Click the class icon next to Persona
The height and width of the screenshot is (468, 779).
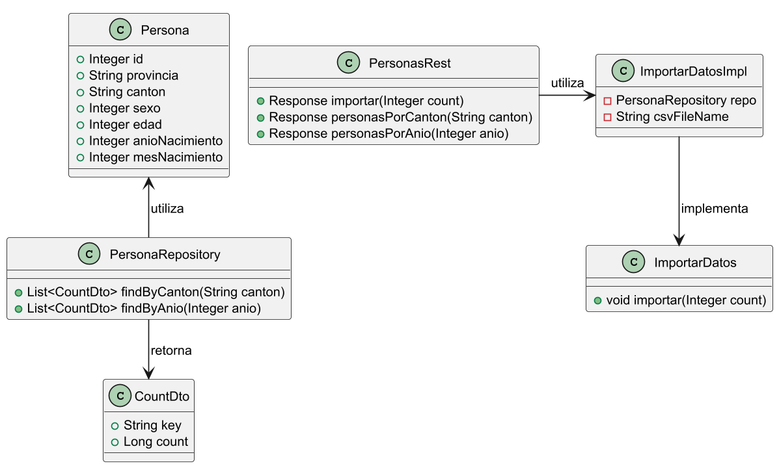pos(120,30)
